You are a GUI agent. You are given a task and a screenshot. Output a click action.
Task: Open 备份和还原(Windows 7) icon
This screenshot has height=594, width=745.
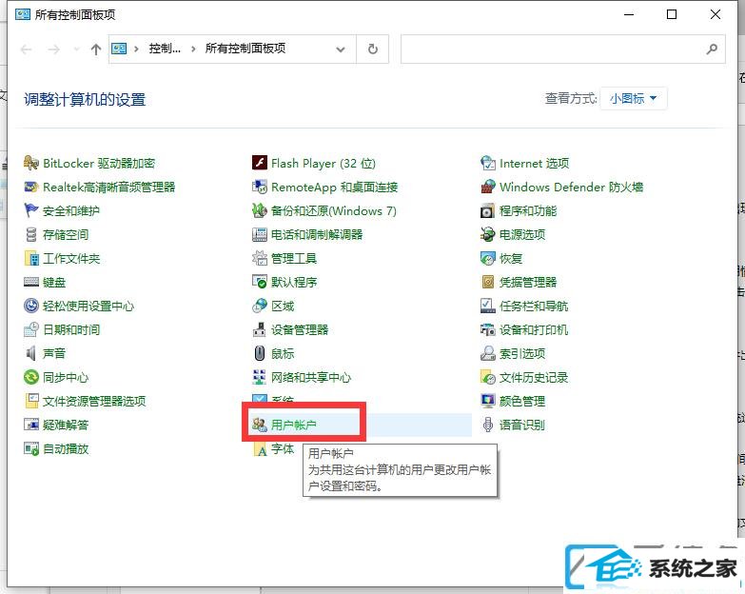260,210
